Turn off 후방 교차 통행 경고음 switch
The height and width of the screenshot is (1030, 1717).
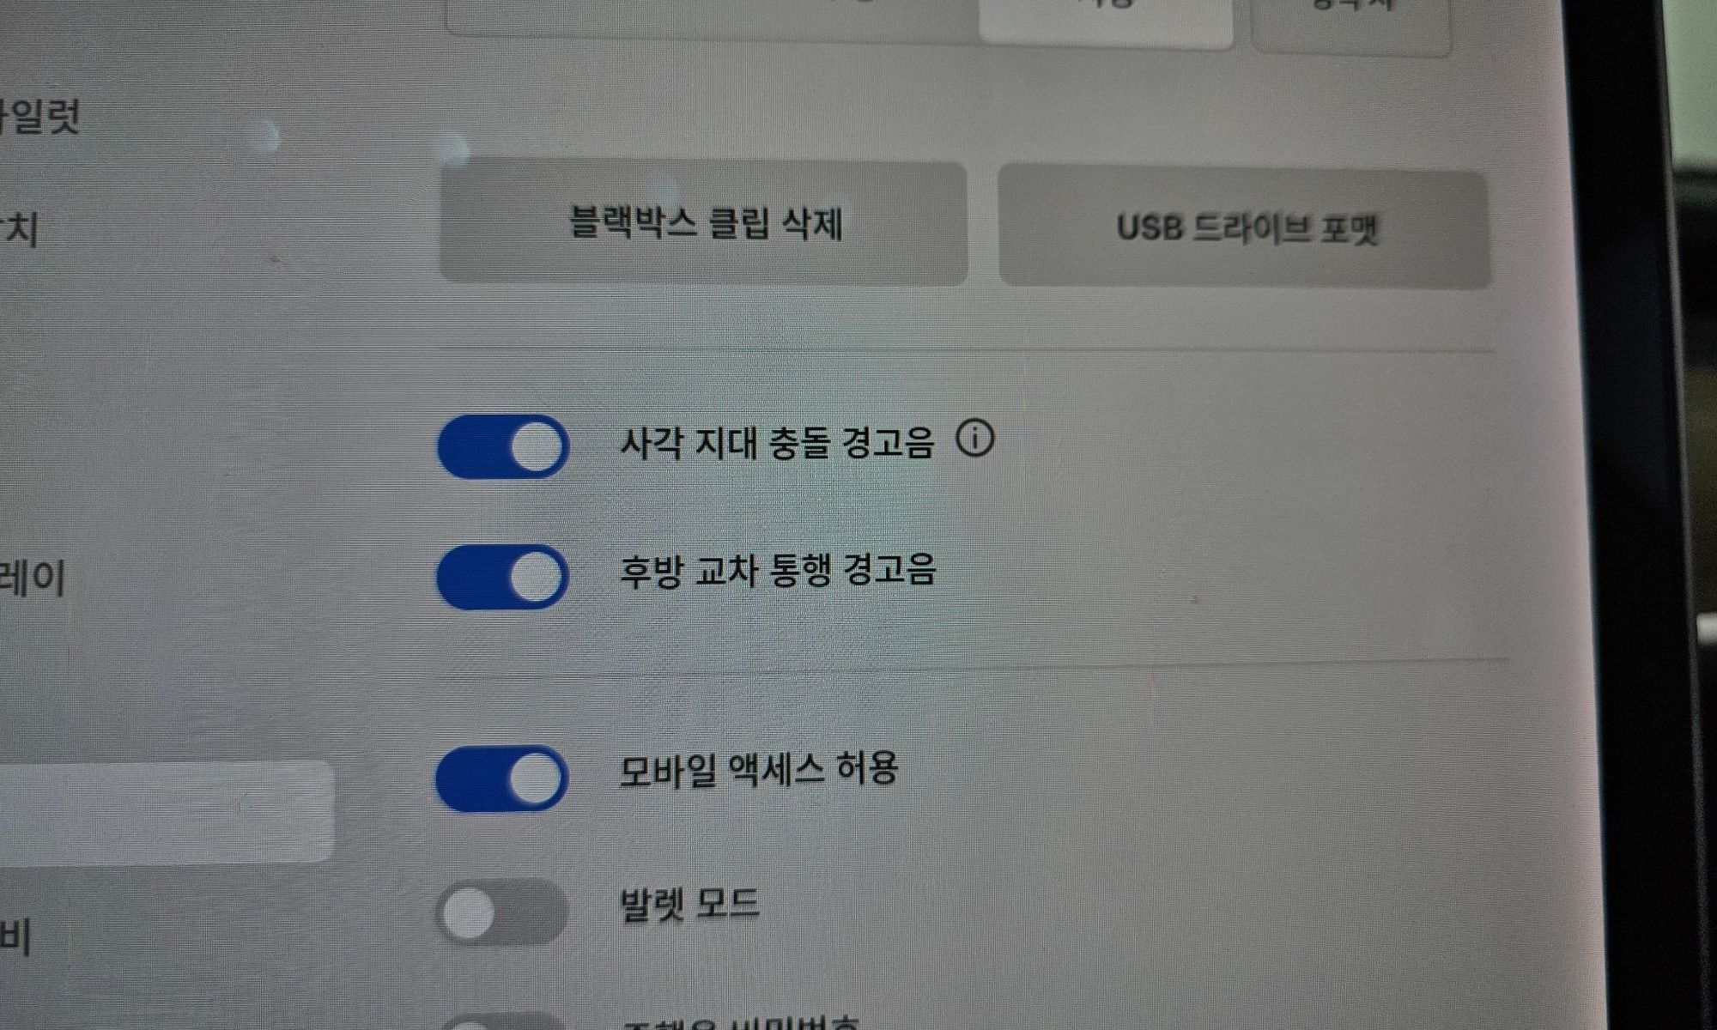coord(502,577)
